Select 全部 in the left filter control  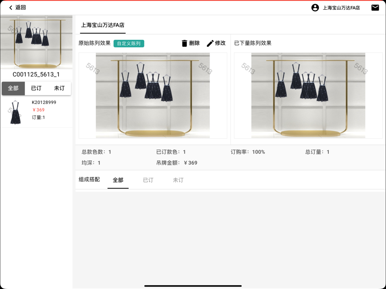[13, 88]
